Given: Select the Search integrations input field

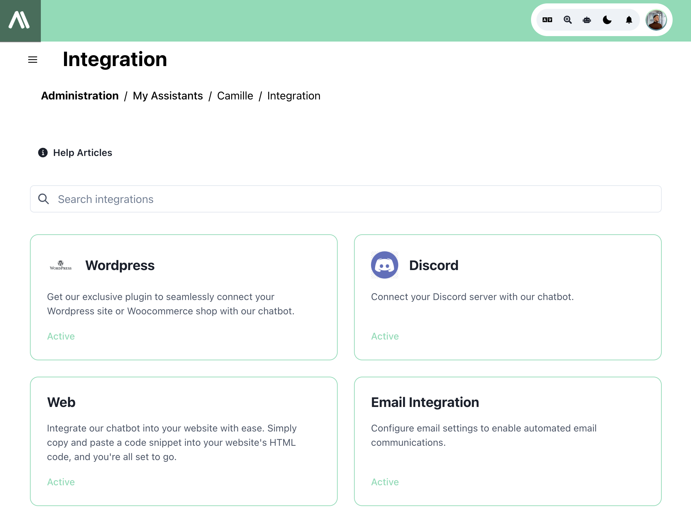Looking at the screenshot, I should tap(345, 199).
